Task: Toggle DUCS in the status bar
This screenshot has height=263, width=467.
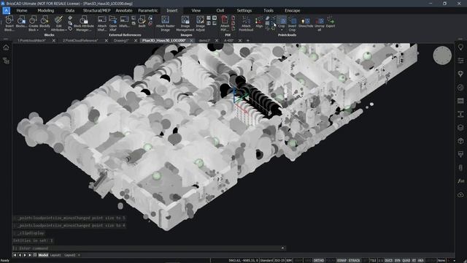Action: [389, 260]
